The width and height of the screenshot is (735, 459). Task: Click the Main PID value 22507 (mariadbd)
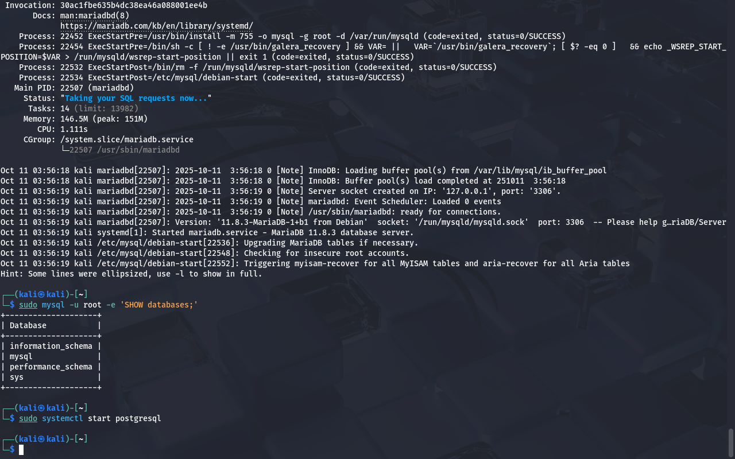point(96,88)
